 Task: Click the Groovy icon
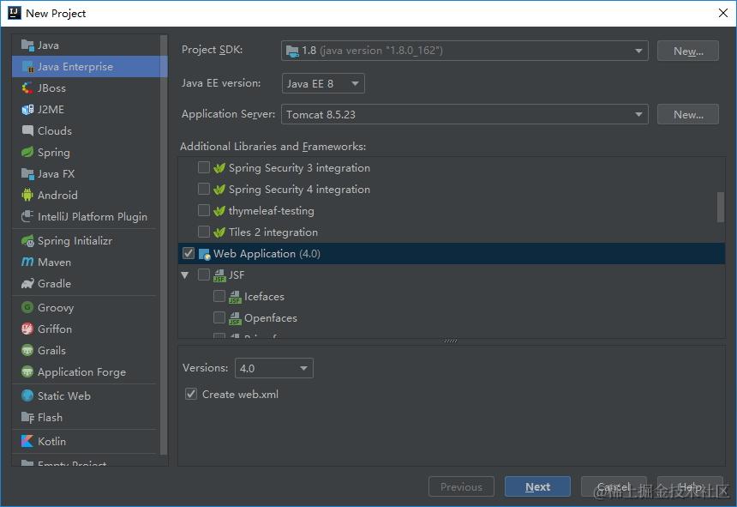tap(27, 308)
